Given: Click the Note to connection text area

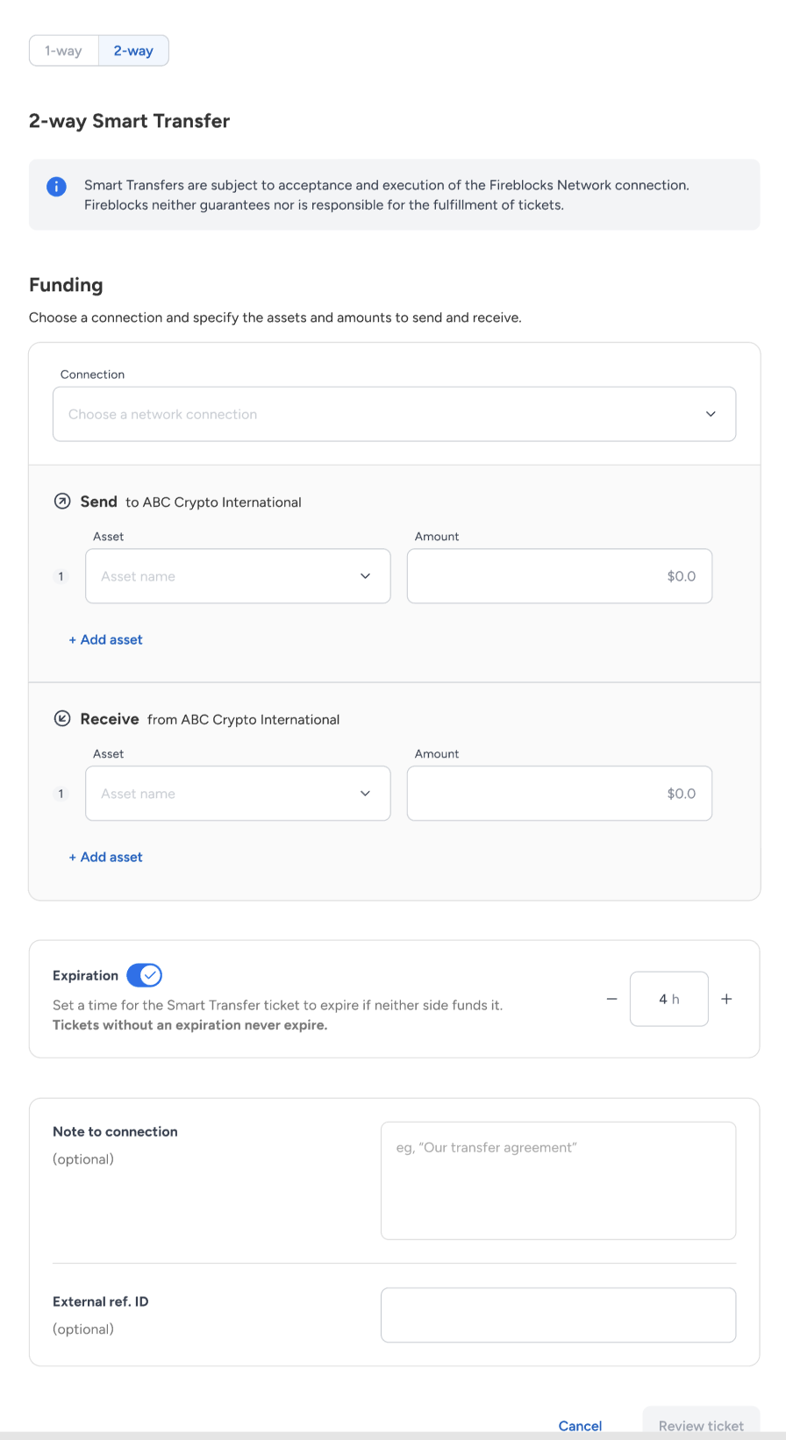Looking at the screenshot, I should coord(558,1180).
